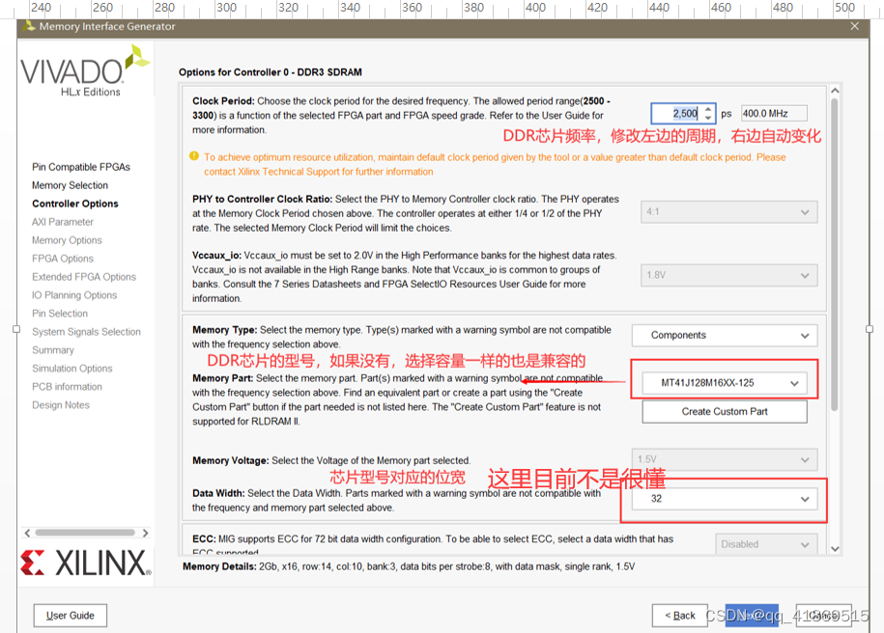
Task: Click the up arrow on Clock Period stepper
Action: (709, 108)
